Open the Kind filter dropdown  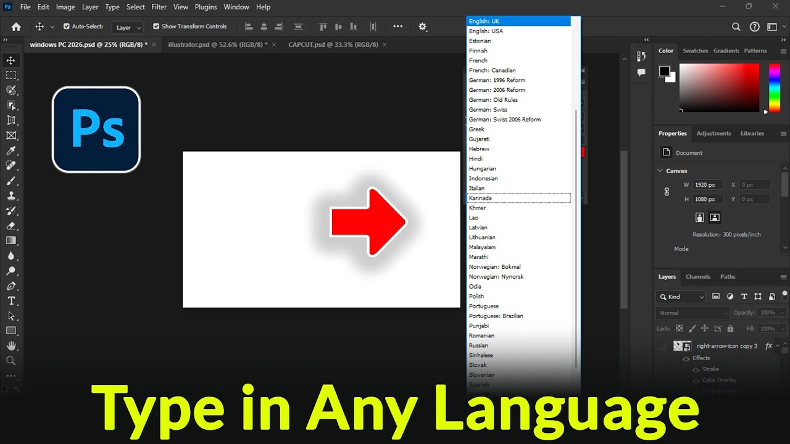(x=681, y=297)
